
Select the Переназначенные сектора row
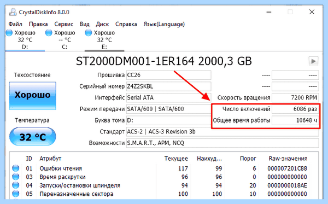tap(164, 194)
